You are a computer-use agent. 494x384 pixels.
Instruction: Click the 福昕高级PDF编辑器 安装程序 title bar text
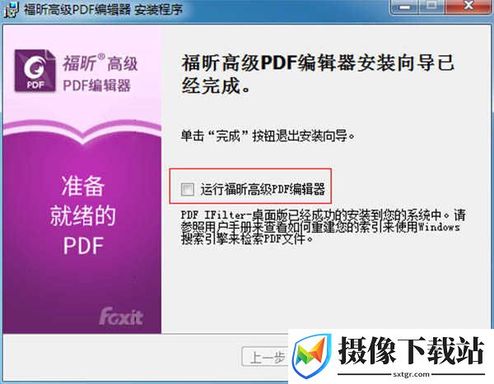pos(104,9)
